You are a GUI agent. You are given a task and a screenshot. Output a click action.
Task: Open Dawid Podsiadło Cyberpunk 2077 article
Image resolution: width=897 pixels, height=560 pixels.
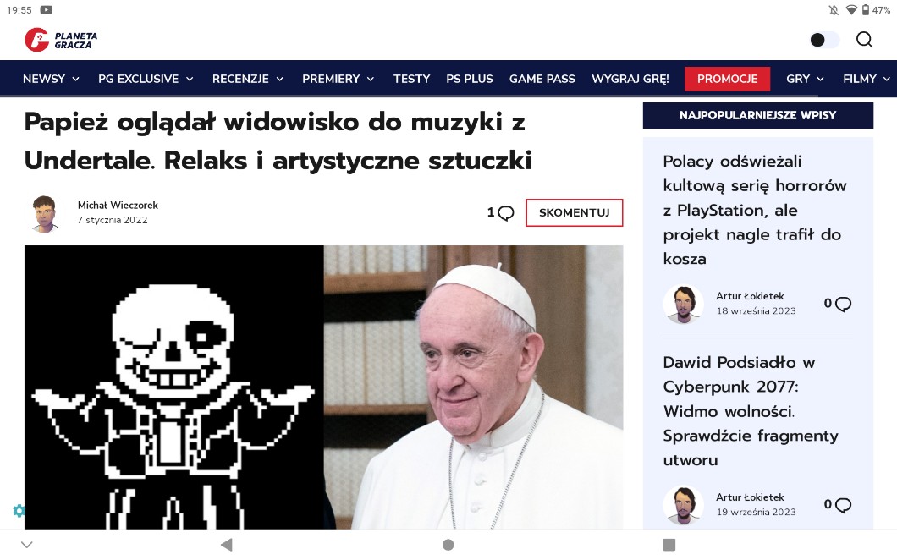750,411
